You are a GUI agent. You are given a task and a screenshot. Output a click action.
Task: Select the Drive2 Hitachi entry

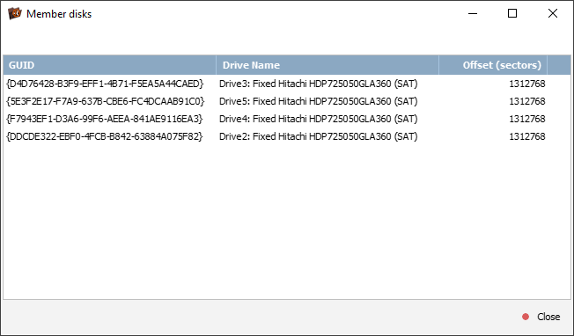[x=318, y=136]
